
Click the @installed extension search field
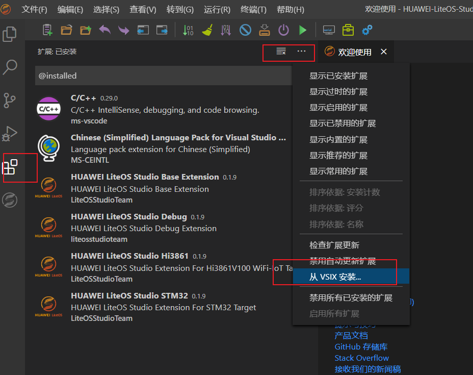pyautogui.click(x=164, y=76)
